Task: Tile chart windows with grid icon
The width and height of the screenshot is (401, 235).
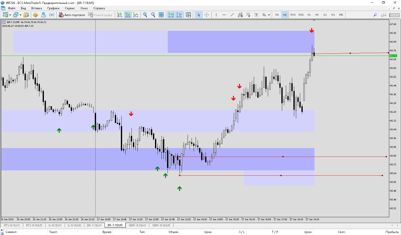Action: point(161,15)
